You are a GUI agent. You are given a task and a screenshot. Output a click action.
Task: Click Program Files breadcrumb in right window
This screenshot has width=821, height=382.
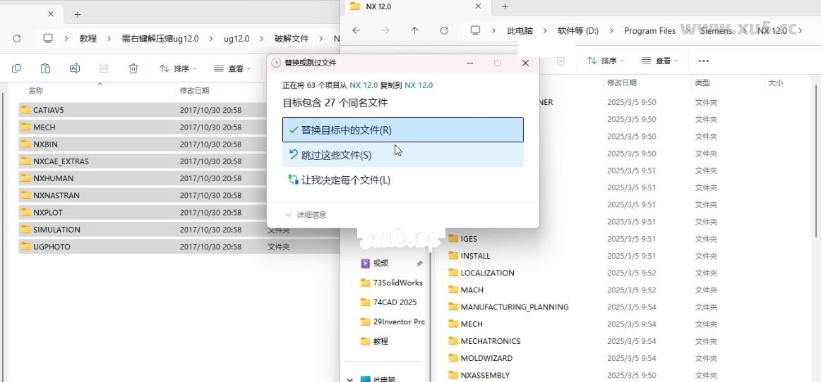(x=649, y=31)
